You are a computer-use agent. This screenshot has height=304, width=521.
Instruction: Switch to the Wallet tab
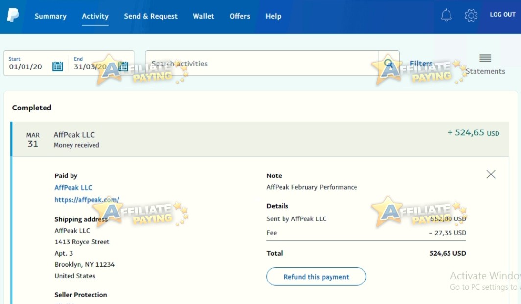[x=203, y=16]
